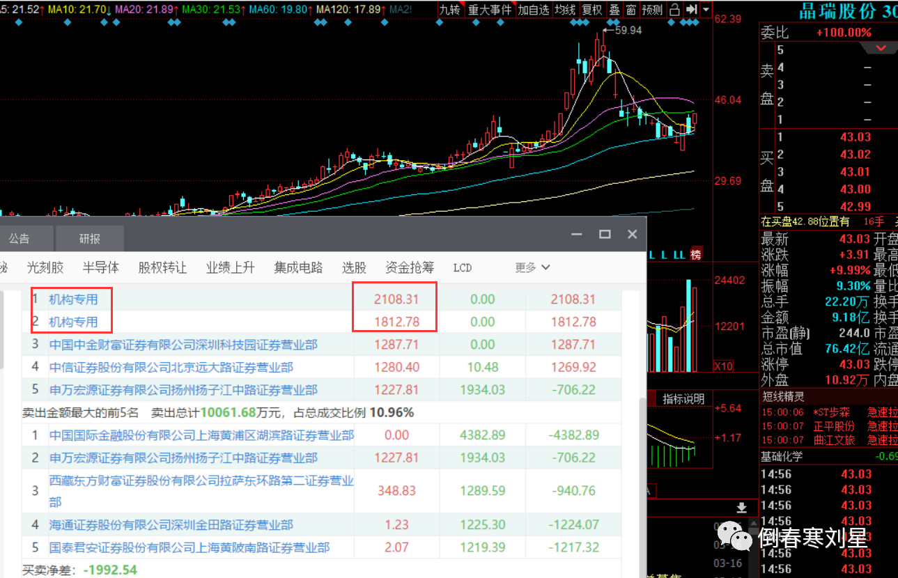898x578 pixels.
Task: Open 海通证券深圳金田路证券营业部 link
Action: click(171, 525)
